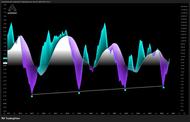Select the cyan dot marking the 2026 low
190x122 pixels.
pyautogui.click(x=163, y=87)
